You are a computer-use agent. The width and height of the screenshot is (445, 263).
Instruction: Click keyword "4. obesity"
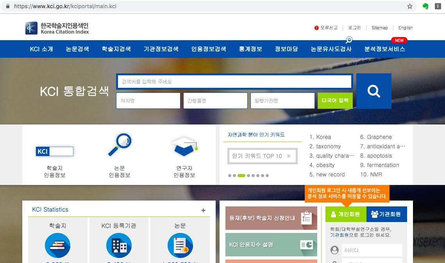[x=322, y=165]
